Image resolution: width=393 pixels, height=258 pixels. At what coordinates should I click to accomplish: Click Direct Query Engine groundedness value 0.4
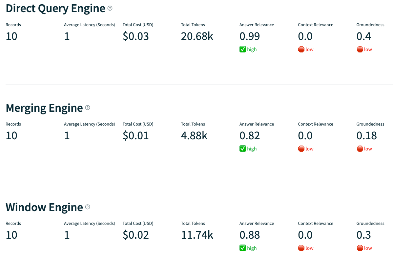[x=364, y=36]
